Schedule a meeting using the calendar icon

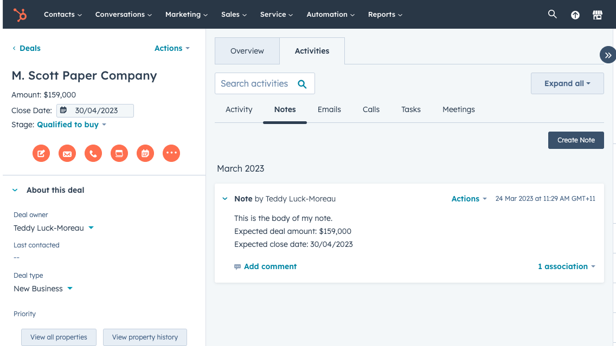click(x=145, y=153)
